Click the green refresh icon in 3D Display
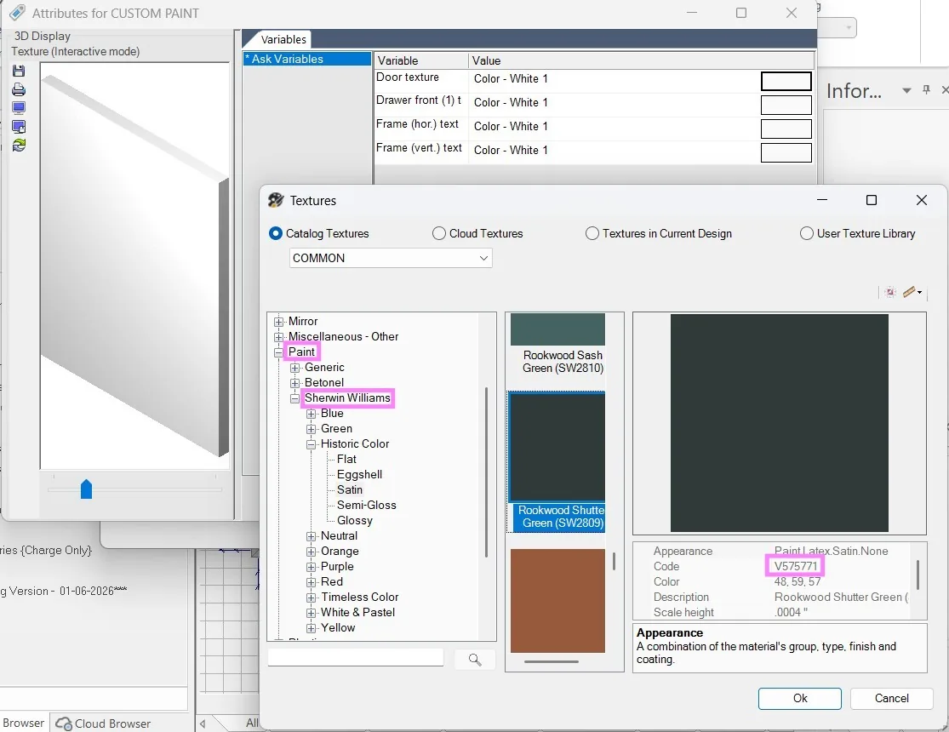The width and height of the screenshot is (949, 732). tap(19, 146)
